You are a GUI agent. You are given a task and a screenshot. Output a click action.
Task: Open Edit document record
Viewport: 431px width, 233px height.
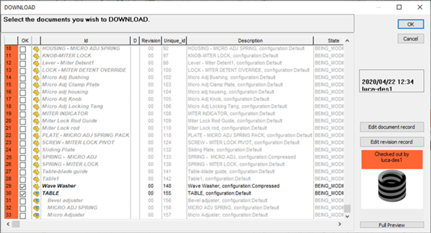click(391, 127)
